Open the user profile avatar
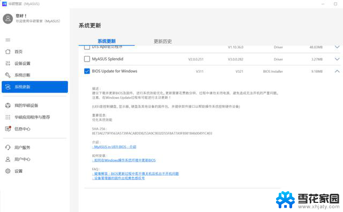Screen dimensions: 343x212 8,19
